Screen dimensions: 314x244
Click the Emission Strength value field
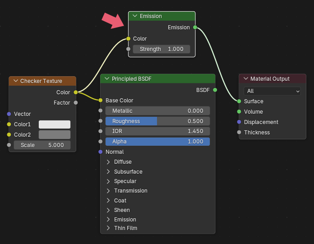click(x=161, y=49)
